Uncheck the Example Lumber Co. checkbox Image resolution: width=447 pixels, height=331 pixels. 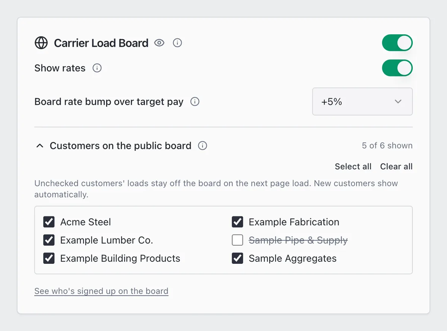49,240
